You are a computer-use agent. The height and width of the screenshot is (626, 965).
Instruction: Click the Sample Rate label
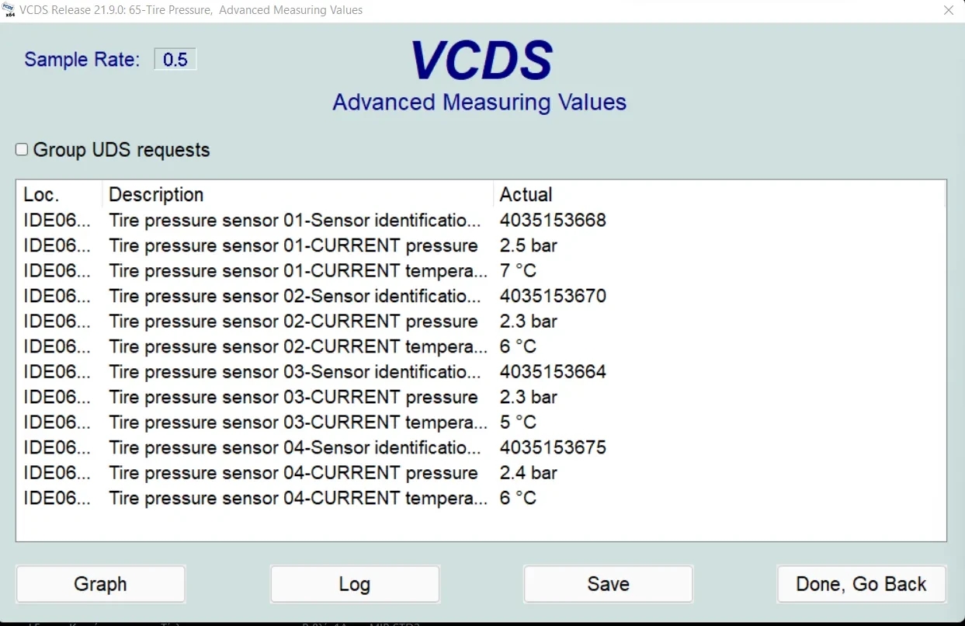pyautogui.click(x=82, y=60)
